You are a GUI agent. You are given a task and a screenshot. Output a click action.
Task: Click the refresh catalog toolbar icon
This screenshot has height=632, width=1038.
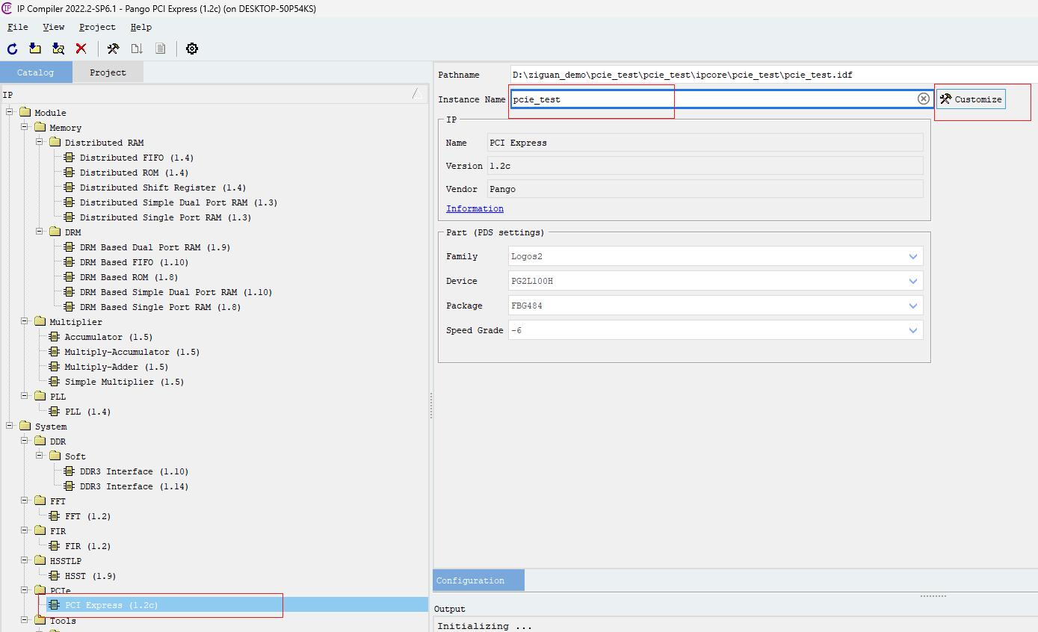[12, 49]
